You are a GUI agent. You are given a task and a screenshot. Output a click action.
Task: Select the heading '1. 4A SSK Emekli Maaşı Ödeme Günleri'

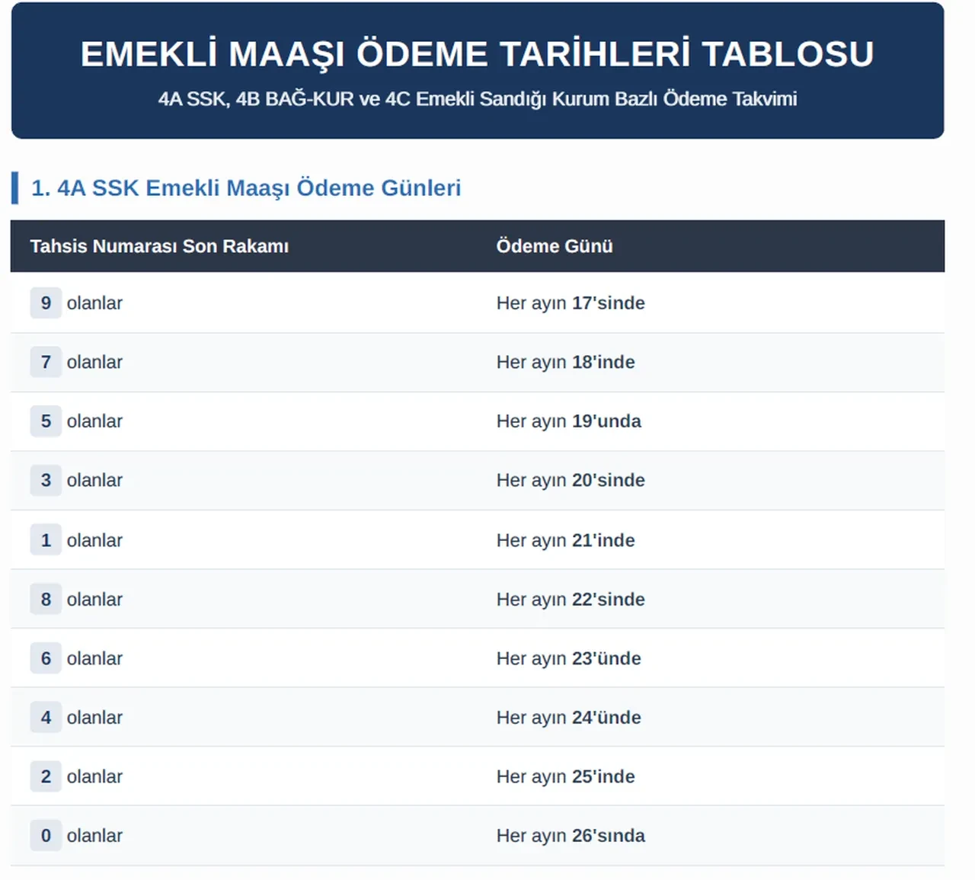(x=246, y=188)
